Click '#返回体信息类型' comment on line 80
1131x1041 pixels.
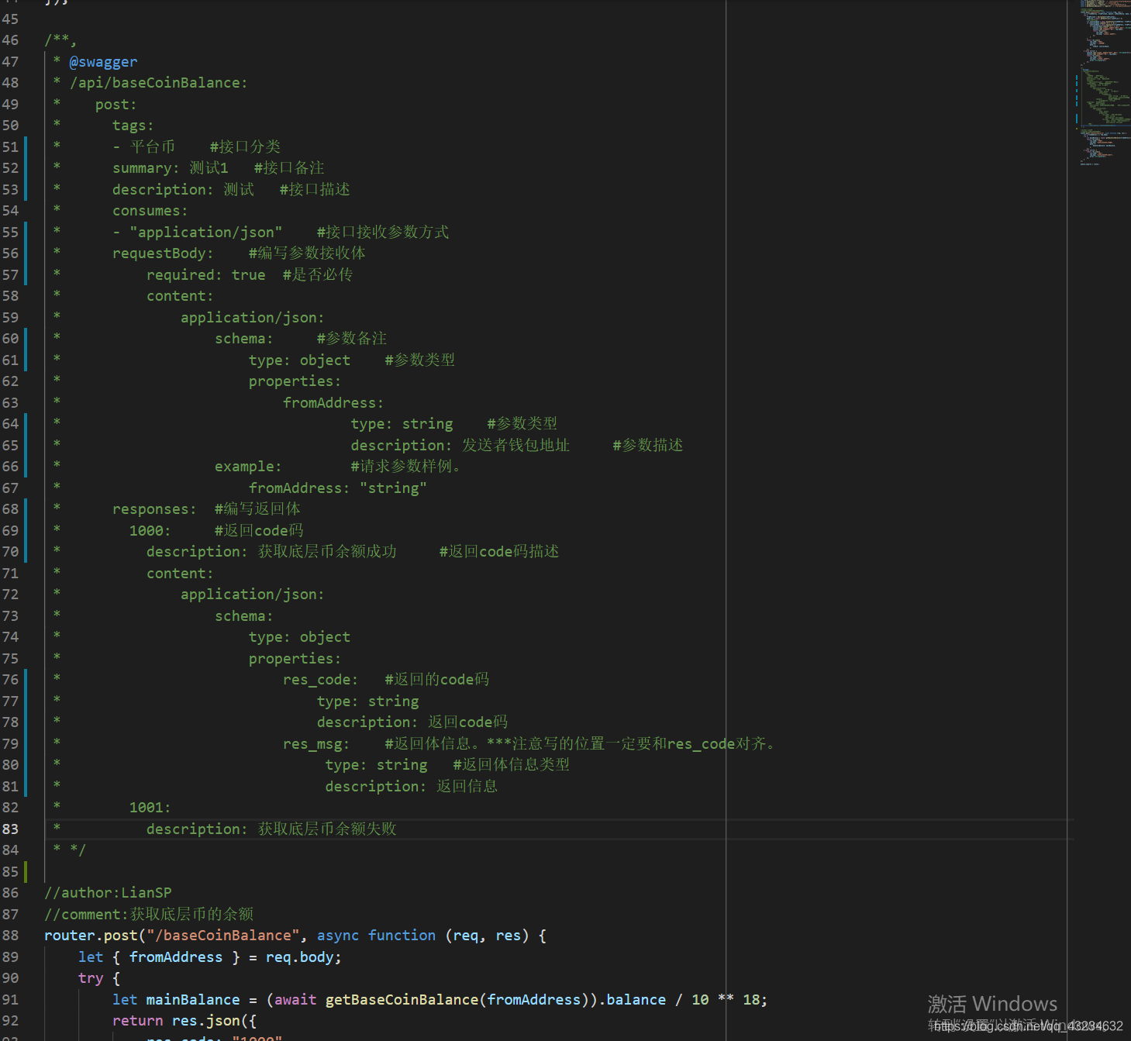pyautogui.click(x=512, y=765)
